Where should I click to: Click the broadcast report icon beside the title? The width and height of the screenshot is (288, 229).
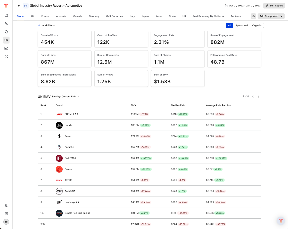coord(26,6)
